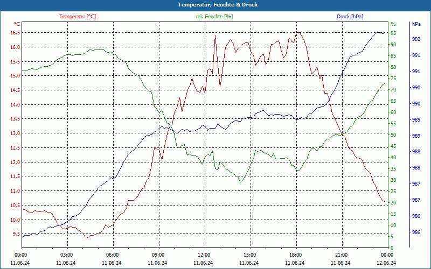Click the 15,0 temperature axis tick

point(16,76)
